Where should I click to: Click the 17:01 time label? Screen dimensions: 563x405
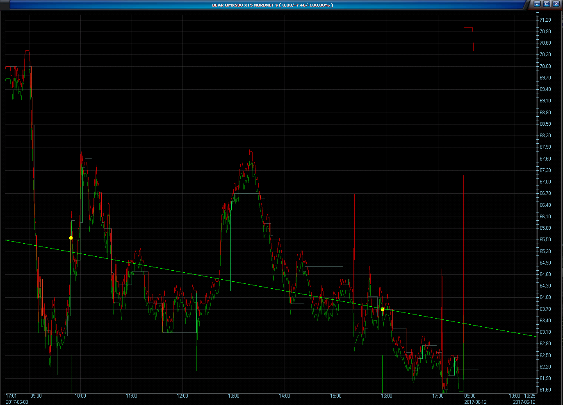pyautogui.click(x=11, y=396)
